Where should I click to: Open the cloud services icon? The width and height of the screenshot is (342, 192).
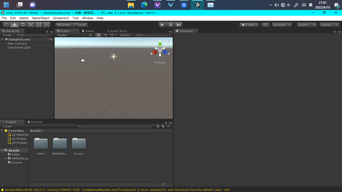pos(265,24)
